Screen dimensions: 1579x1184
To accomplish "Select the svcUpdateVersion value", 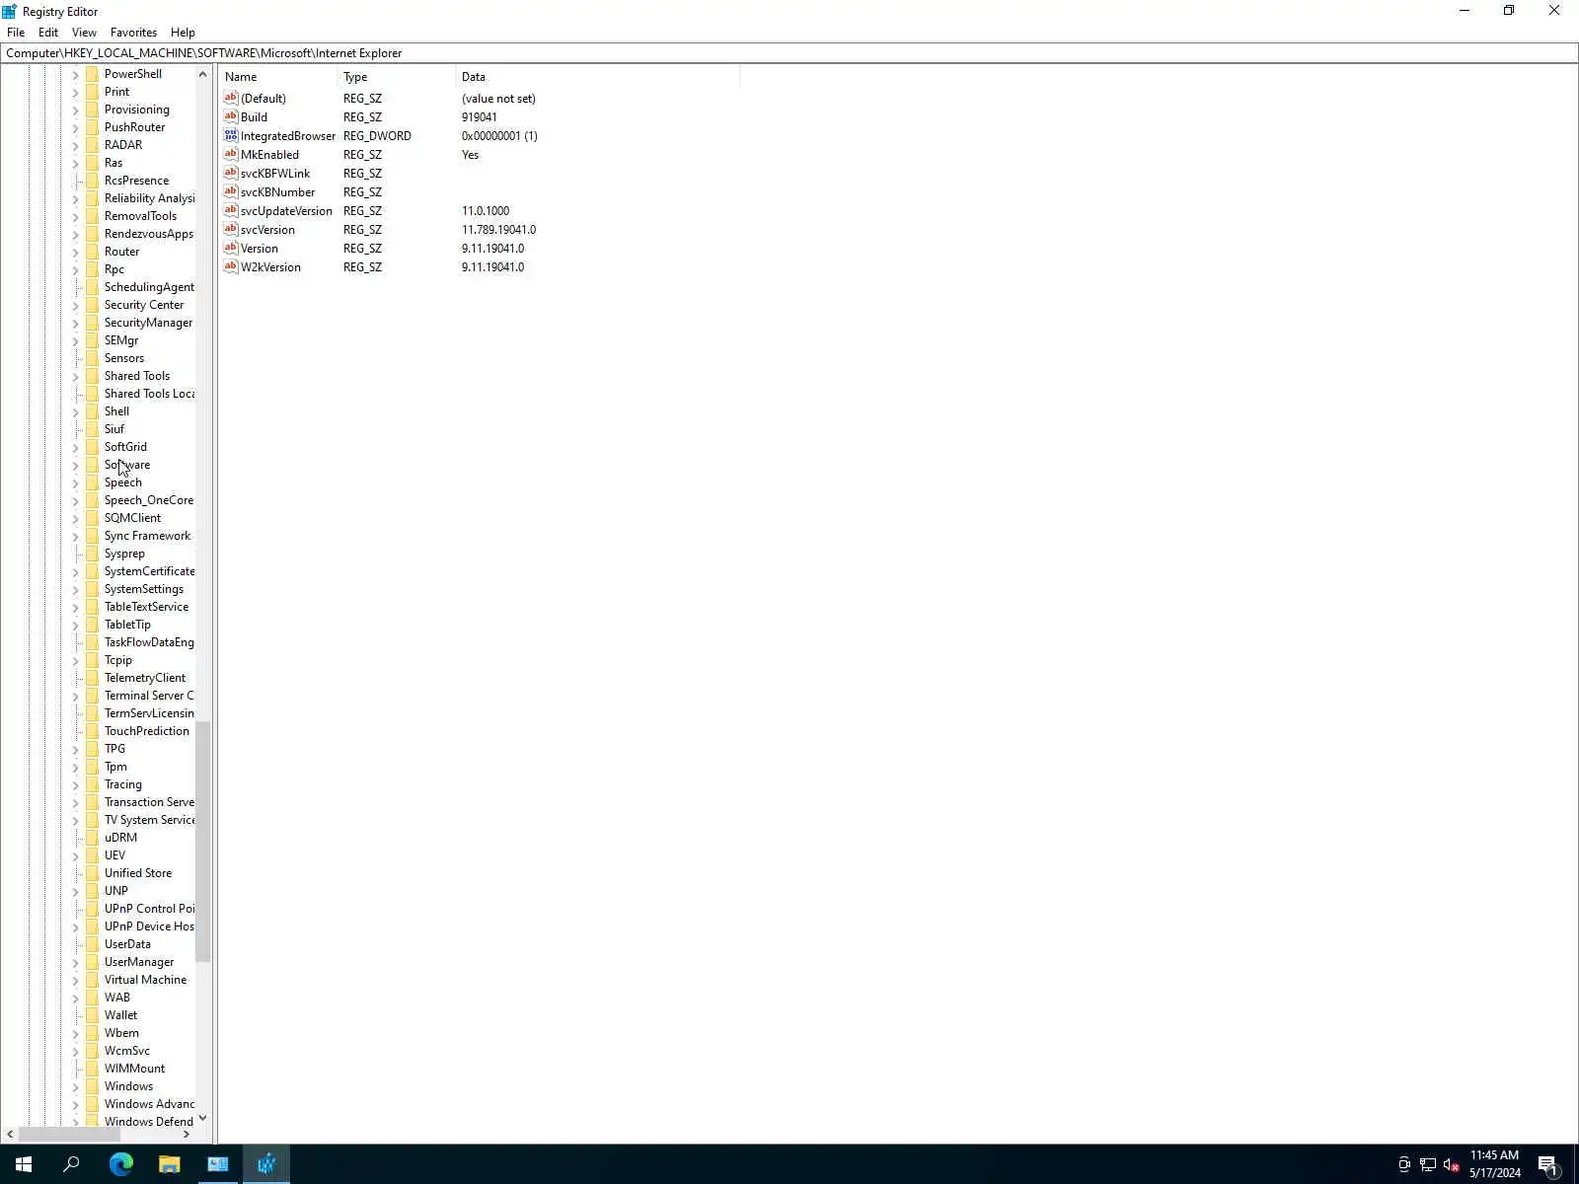I will coord(286,210).
